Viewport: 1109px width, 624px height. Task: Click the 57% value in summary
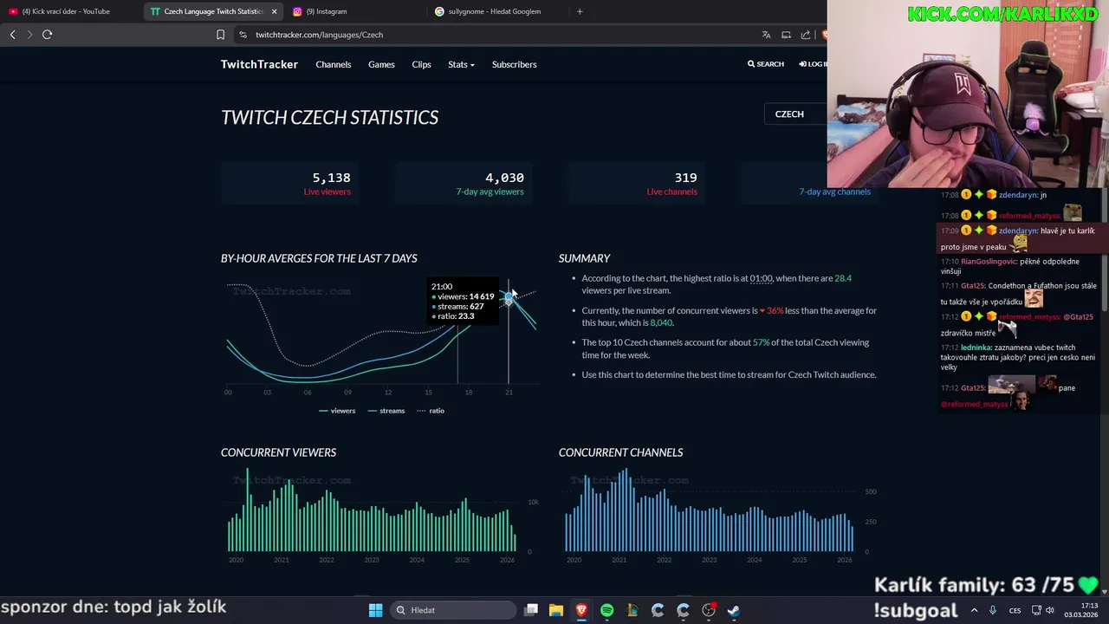(761, 342)
